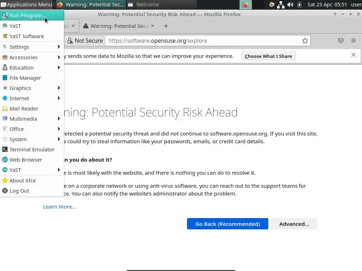Close the active Warning tab
The width and height of the screenshot is (362, 271).
point(153,26)
